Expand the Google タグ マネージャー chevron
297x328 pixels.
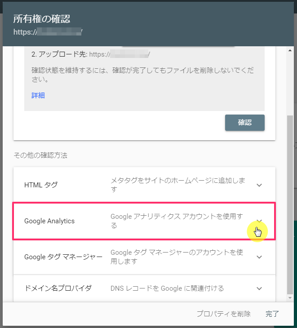coord(259,257)
